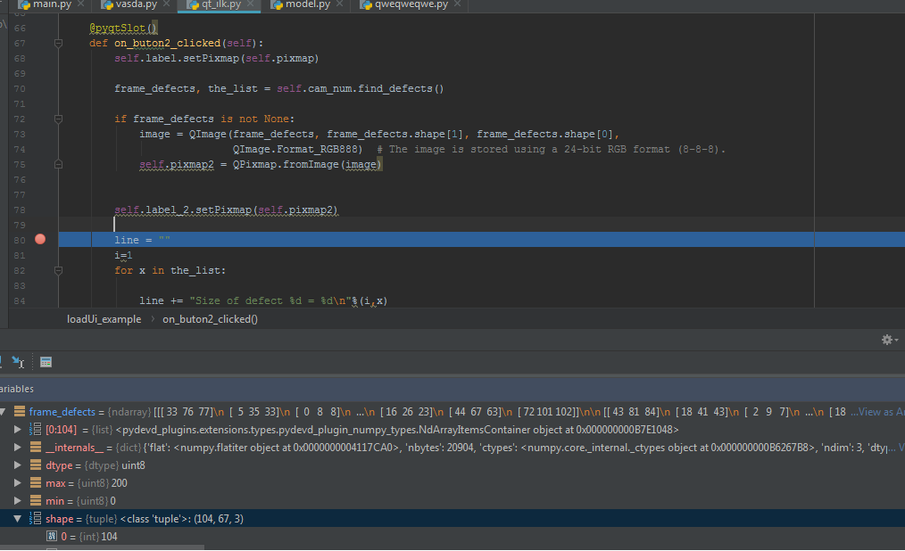Screen dimensions: 905x551
Task: Click 'if frame_defects is not None:' line
Action: pos(204,119)
